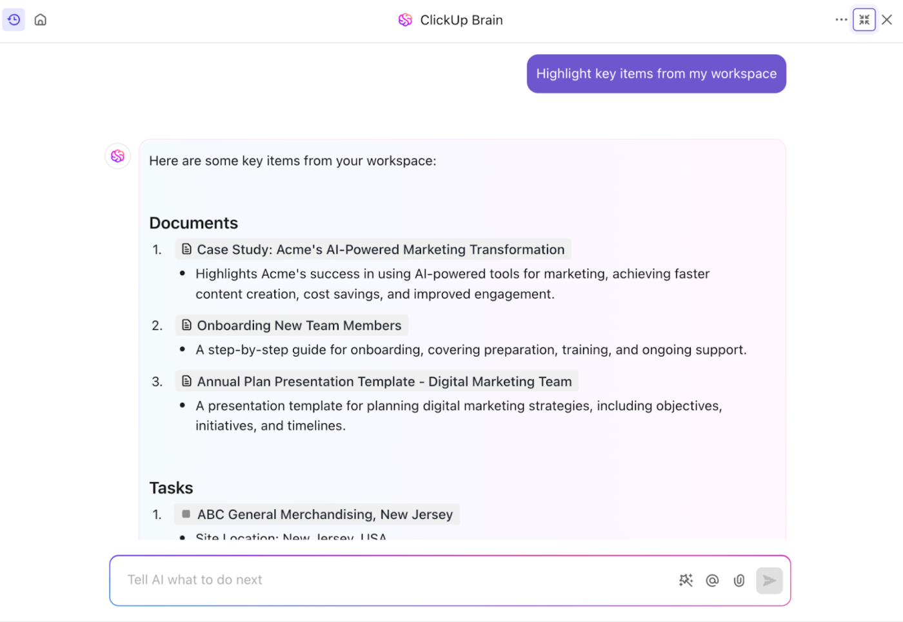Viewport: 903px width, 622px height.
Task: Open Annual Plan Presentation Template doc
Action: [x=384, y=382]
